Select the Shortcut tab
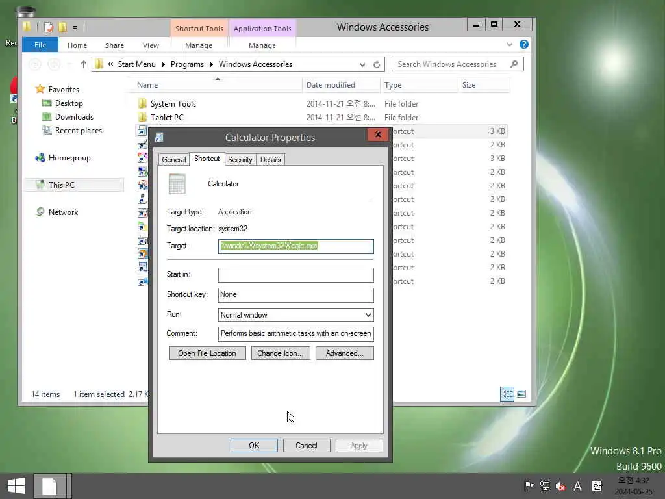665x499 pixels. [207, 159]
